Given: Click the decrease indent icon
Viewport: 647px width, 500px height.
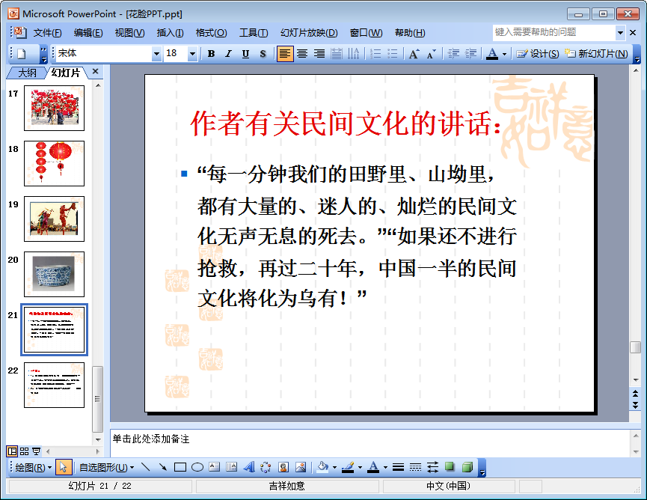Looking at the screenshot, I should (x=453, y=54).
